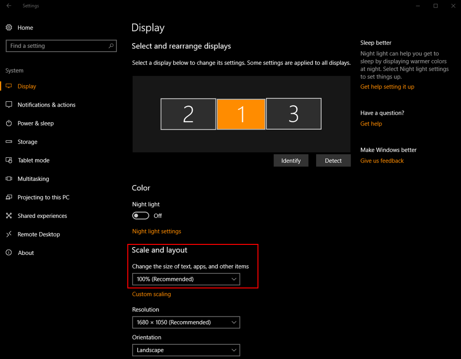Viewport: 461px width, 359px height.
Task: Expand the Orientation Landscape dropdown
Action: tap(186, 350)
